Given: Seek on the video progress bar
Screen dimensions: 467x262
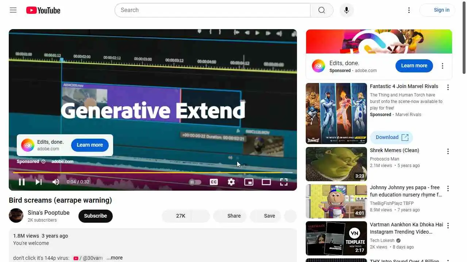Looking at the screenshot, I should pyautogui.click(x=153, y=172).
